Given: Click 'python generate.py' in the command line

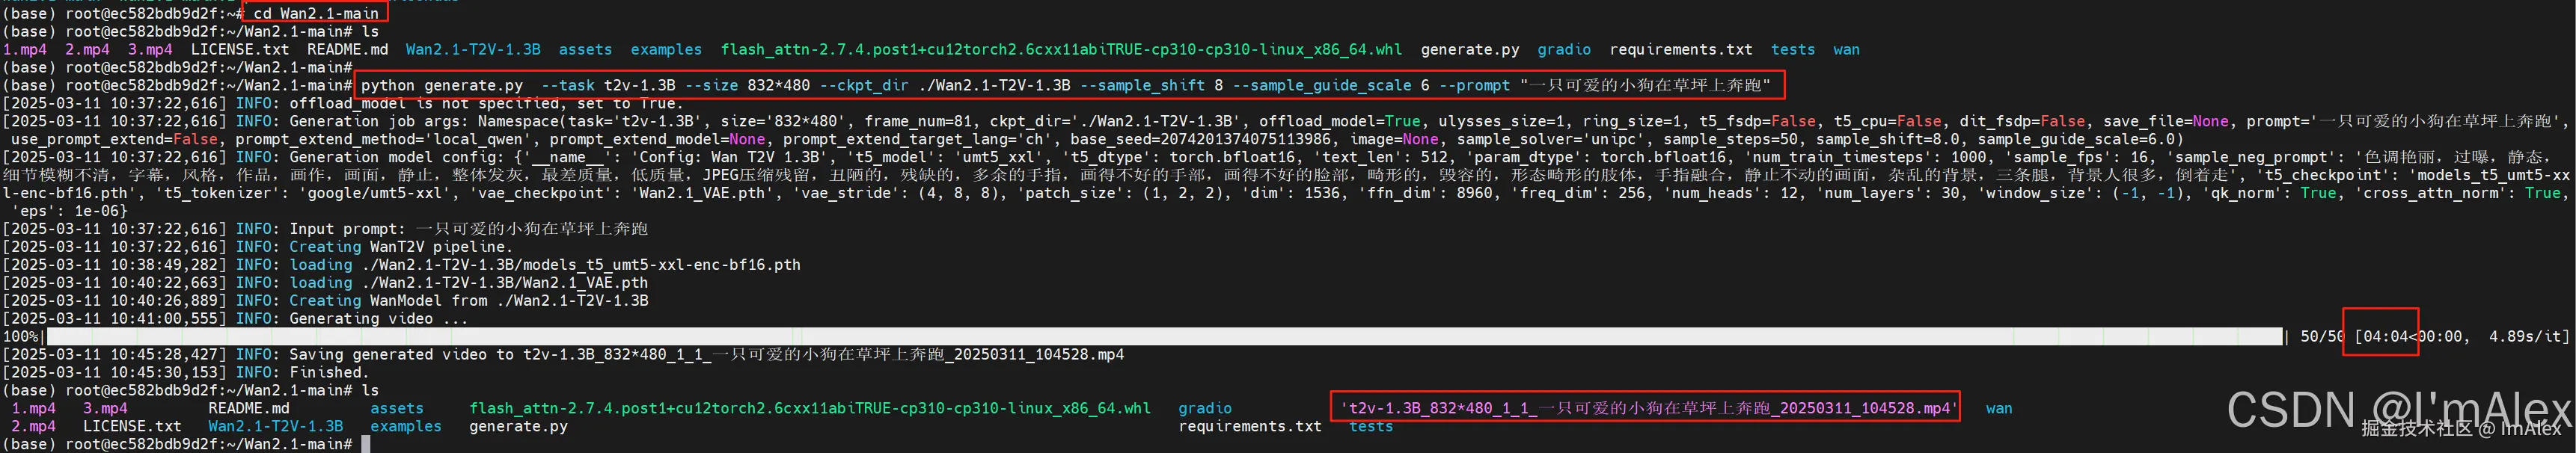Looking at the screenshot, I should [442, 85].
